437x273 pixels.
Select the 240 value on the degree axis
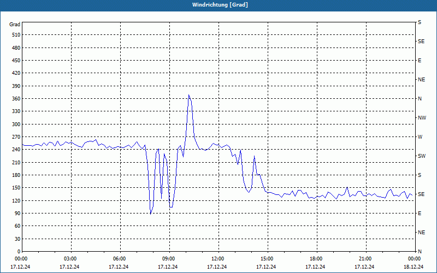click(x=16, y=150)
